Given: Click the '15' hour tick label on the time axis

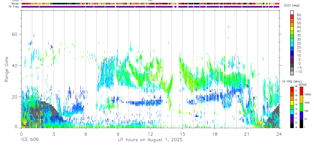Looking at the screenshot, I should coord(182,134).
